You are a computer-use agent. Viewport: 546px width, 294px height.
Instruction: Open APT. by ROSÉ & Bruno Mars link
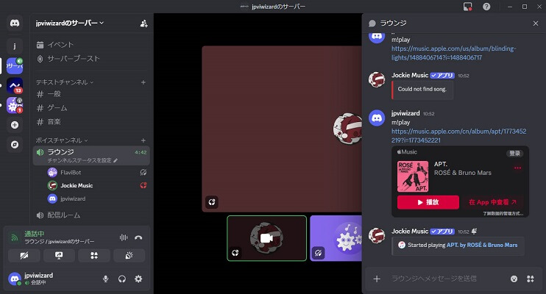pos(482,245)
